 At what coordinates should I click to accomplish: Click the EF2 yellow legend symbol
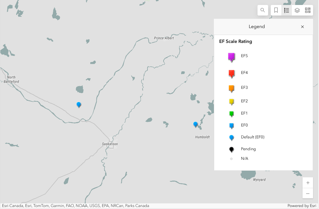click(x=231, y=102)
